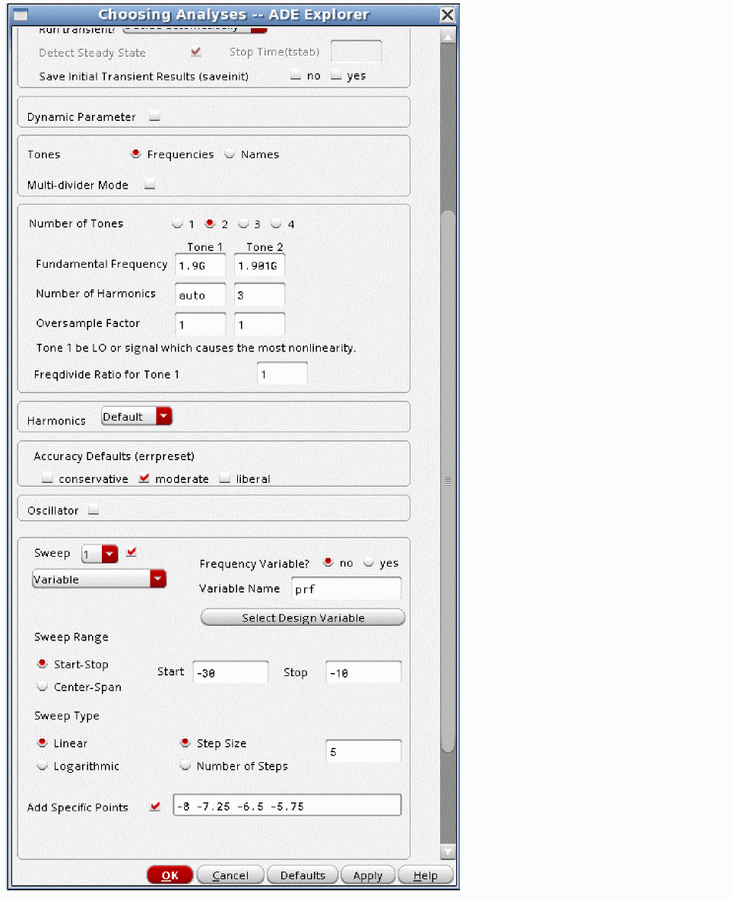Click the Apply button
Viewport: 732px width, 899px height.
(367, 875)
